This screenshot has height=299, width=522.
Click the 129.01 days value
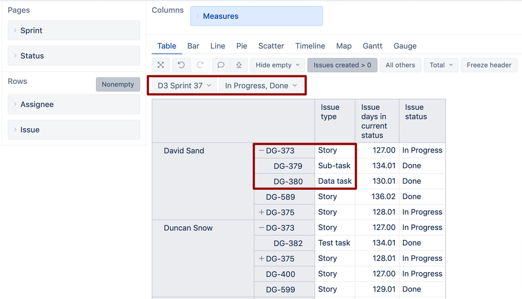(x=383, y=289)
